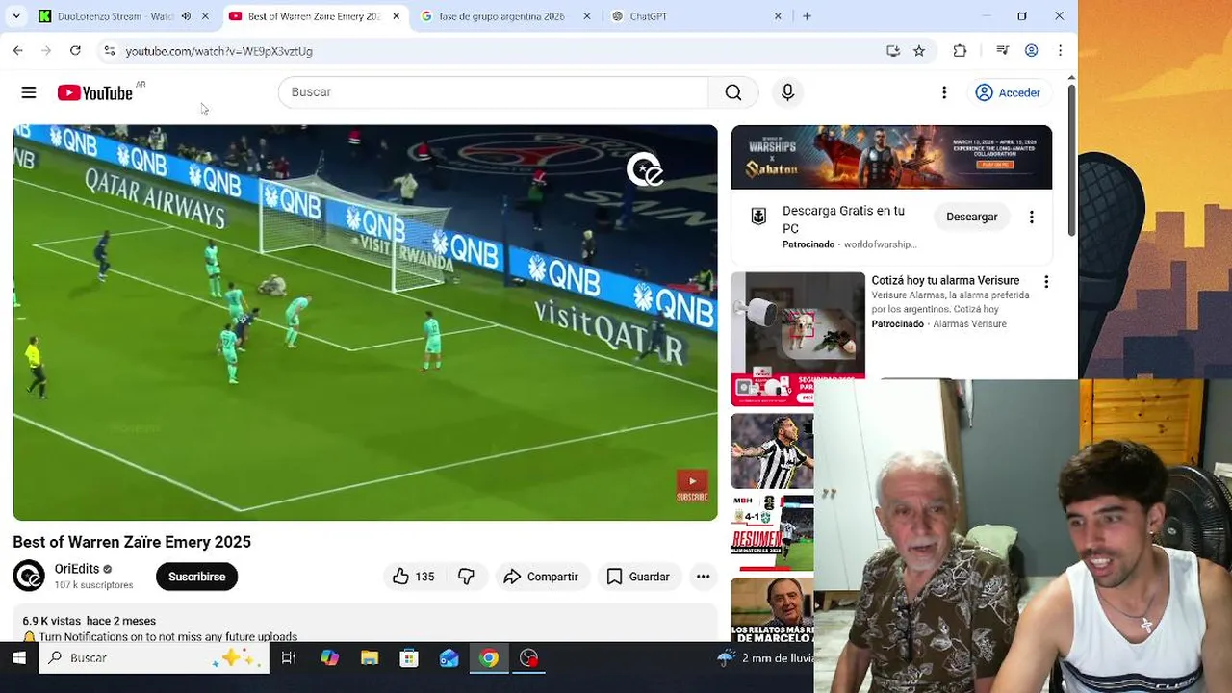The width and height of the screenshot is (1232, 693).
Task: Dislike the video with thumbs down
Action: pos(466,577)
